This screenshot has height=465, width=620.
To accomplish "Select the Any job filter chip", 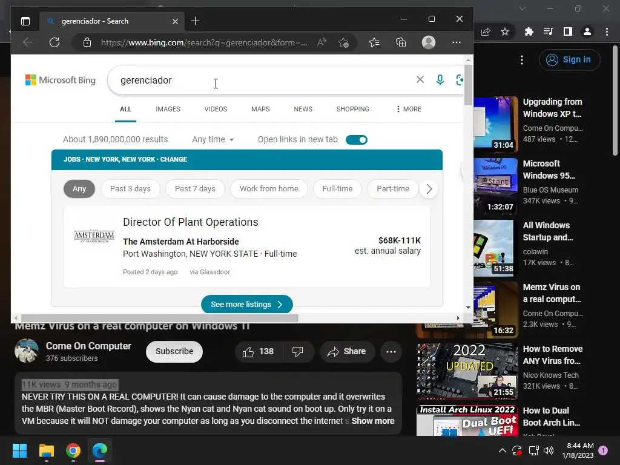I will (79, 189).
